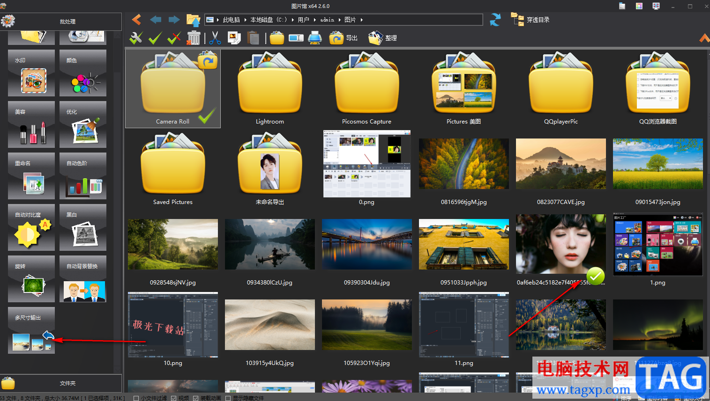Select the 0934380lCzU.jpg thumbnail

tap(270, 244)
